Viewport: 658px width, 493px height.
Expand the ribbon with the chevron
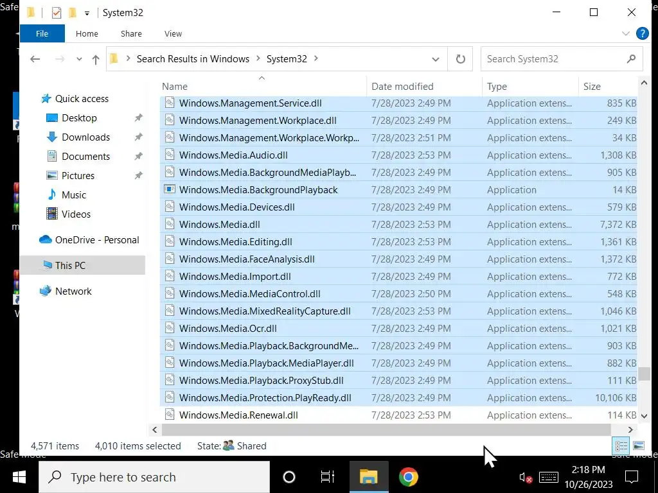(x=626, y=33)
